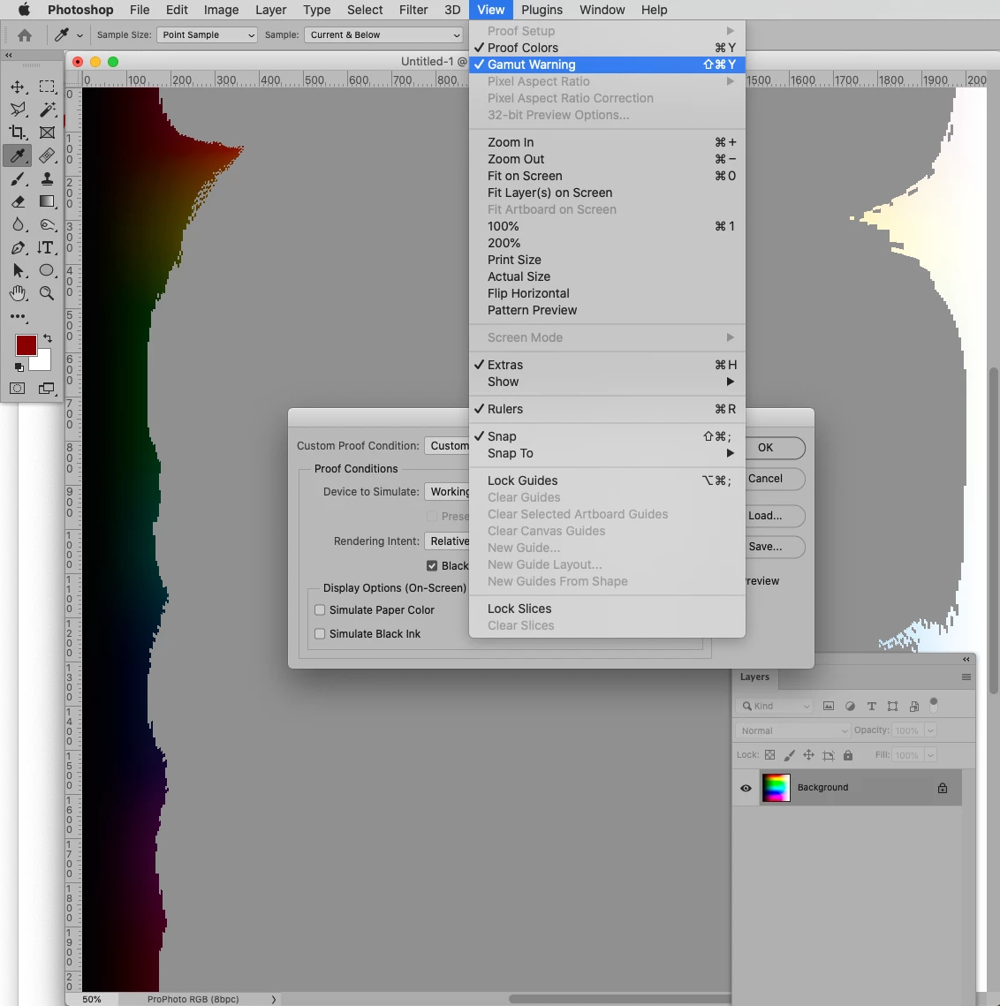Image resolution: width=1000 pixels, height=1006 pixels.
Task: Expand the Show submenu in View menu
Action: tap(607, 381)
